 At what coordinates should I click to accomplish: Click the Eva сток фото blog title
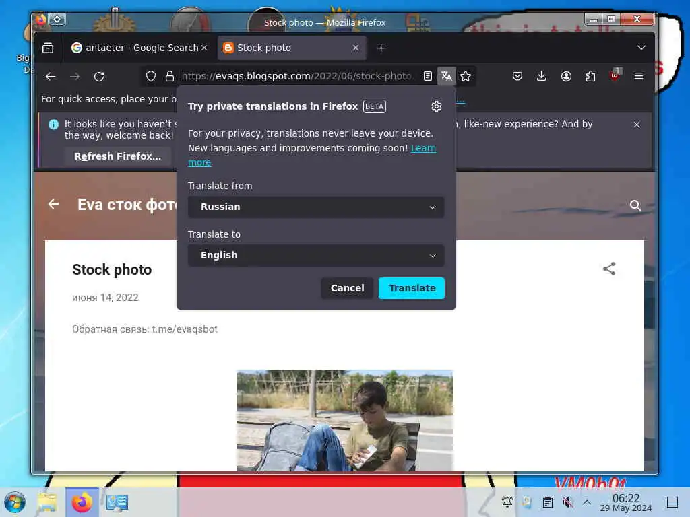point(127,205)
